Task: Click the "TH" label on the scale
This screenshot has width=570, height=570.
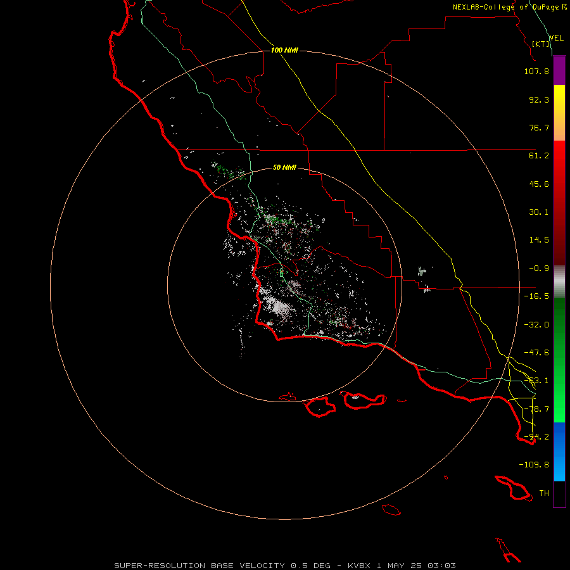Action: click(544, 493)
